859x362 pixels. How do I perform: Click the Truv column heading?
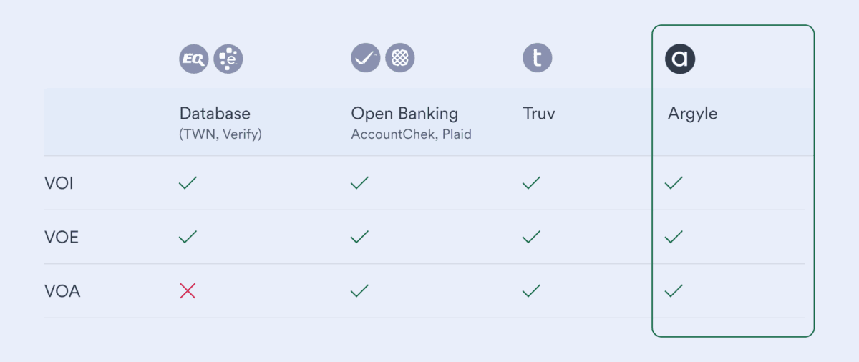[x=540, y=113]
